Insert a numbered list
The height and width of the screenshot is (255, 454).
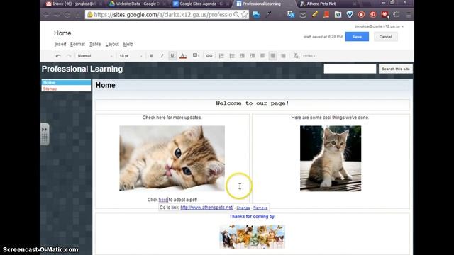click(221, 56)
